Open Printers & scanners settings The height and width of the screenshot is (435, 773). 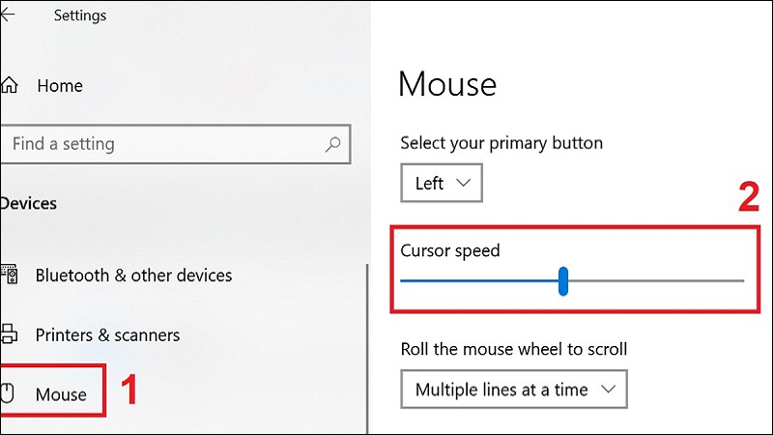tap(107, 335)
